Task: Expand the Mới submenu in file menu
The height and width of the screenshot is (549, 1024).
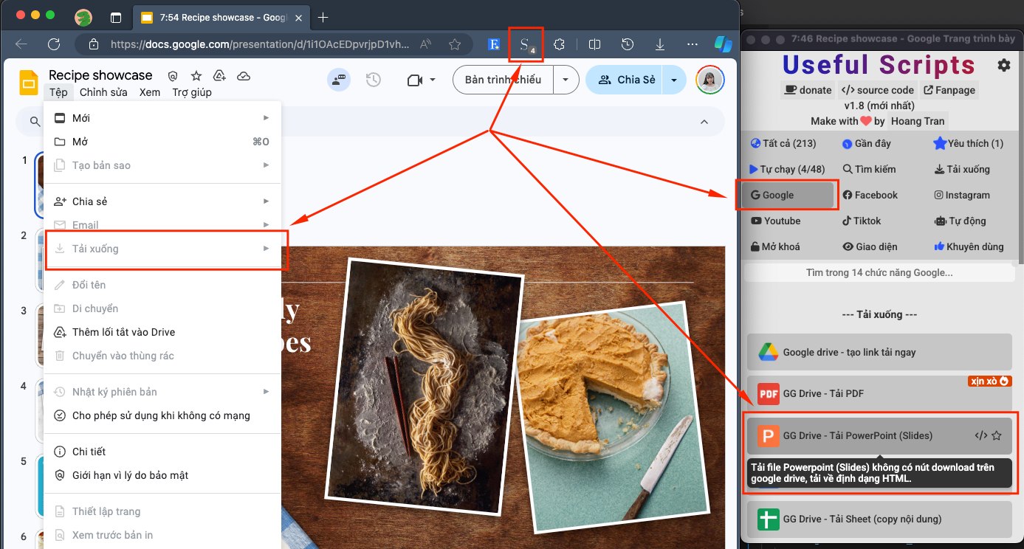Action: 162,118
